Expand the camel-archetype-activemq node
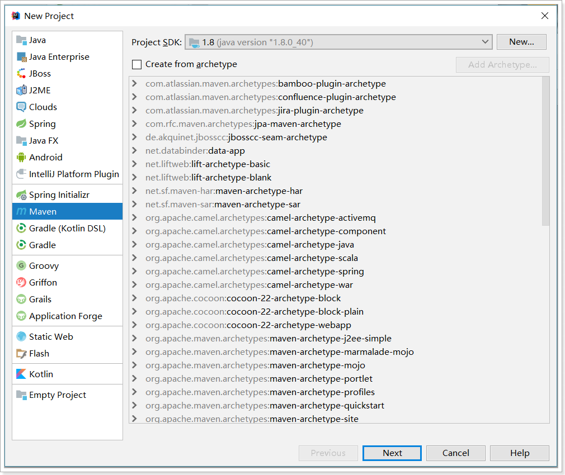 click(x=134, y=218)
